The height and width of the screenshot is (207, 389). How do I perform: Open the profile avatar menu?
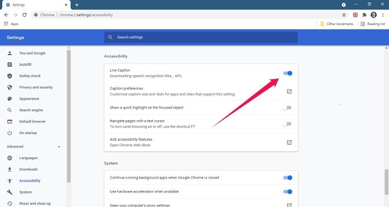coord(373,15)
